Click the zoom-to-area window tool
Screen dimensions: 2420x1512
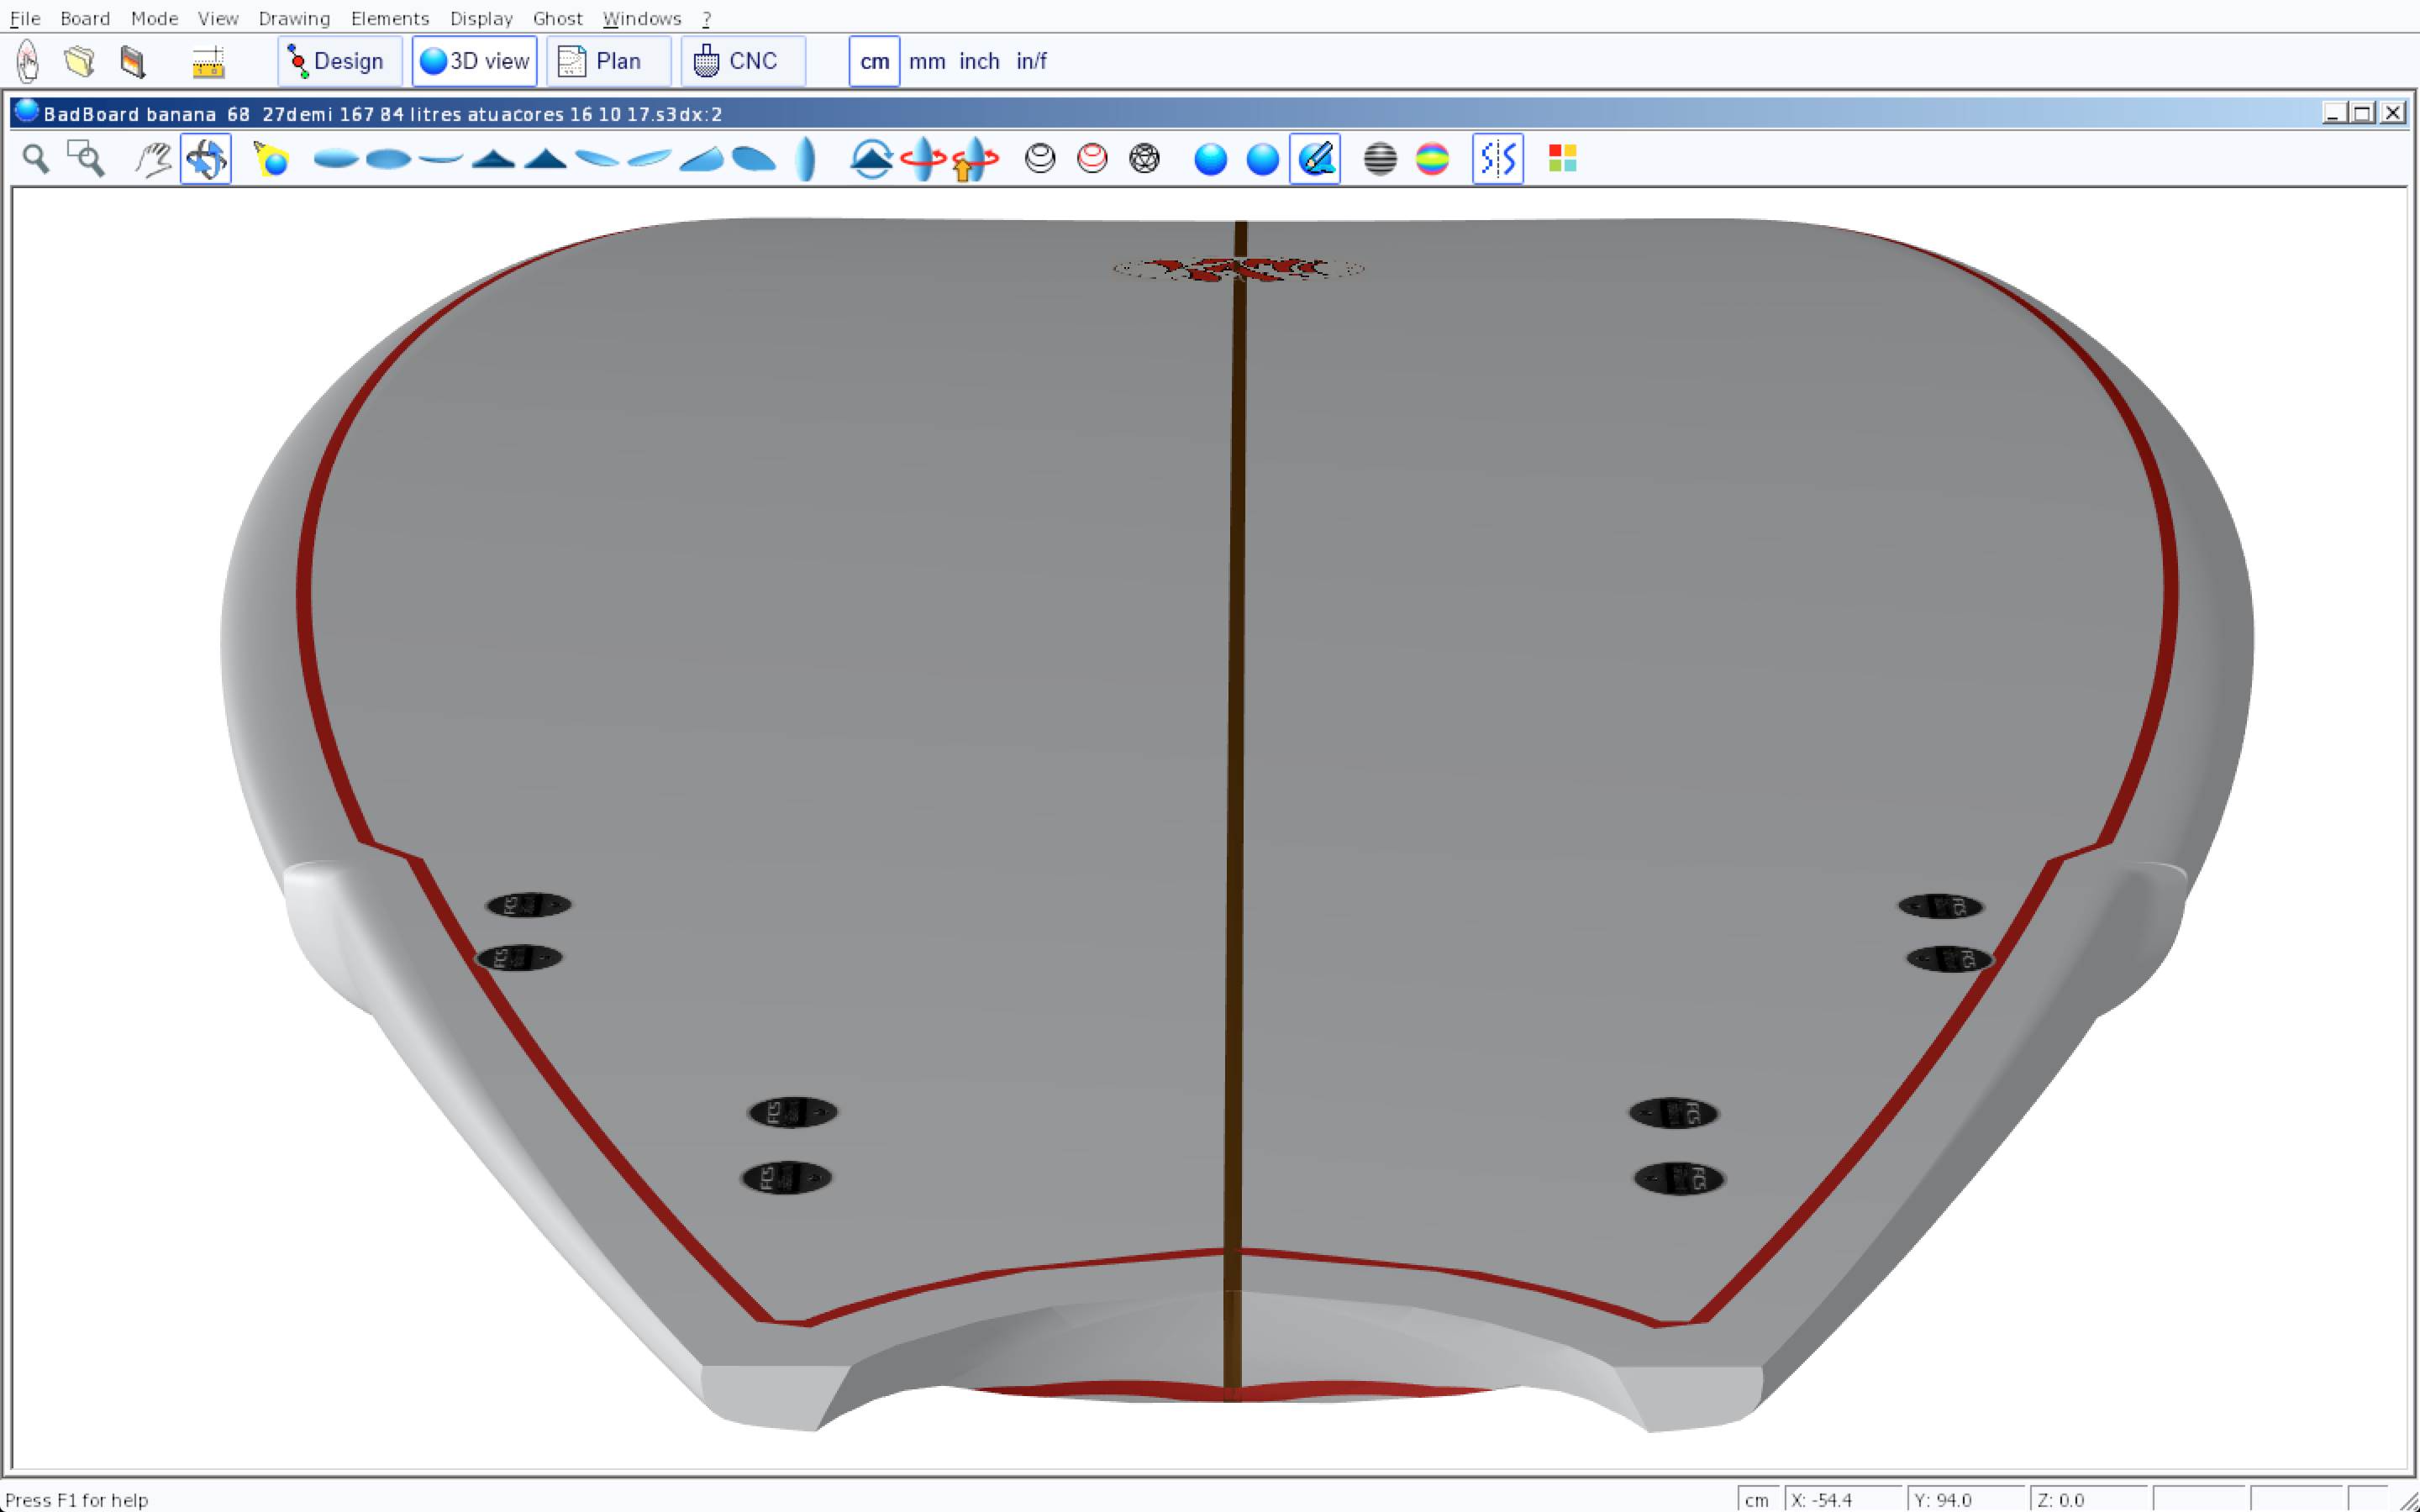click(86, 159)
